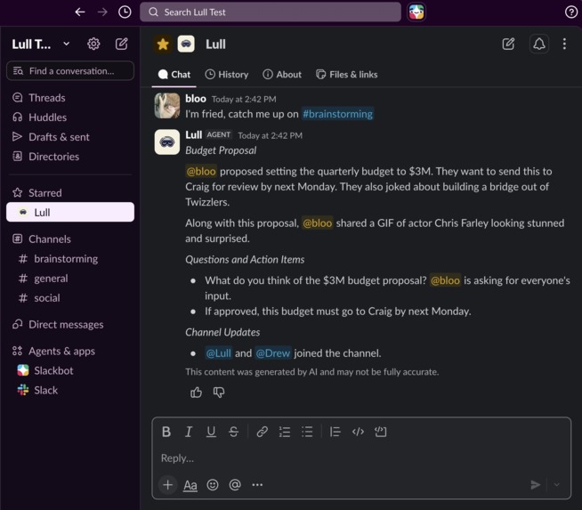
Task: Open notification bell settings
Action: click(x=539, y=45)
